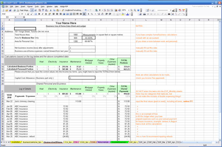Screen dimensions: 222x147
Task: Select the Format Painter brush
Action: [x=63, y=10]
